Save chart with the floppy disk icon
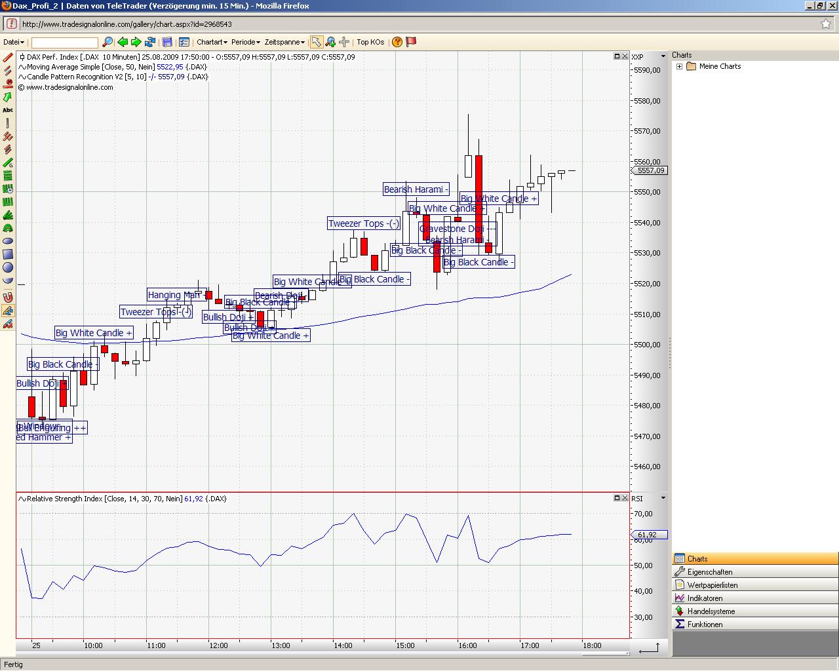This screenshot has width=839, height=671. (168, 42)
